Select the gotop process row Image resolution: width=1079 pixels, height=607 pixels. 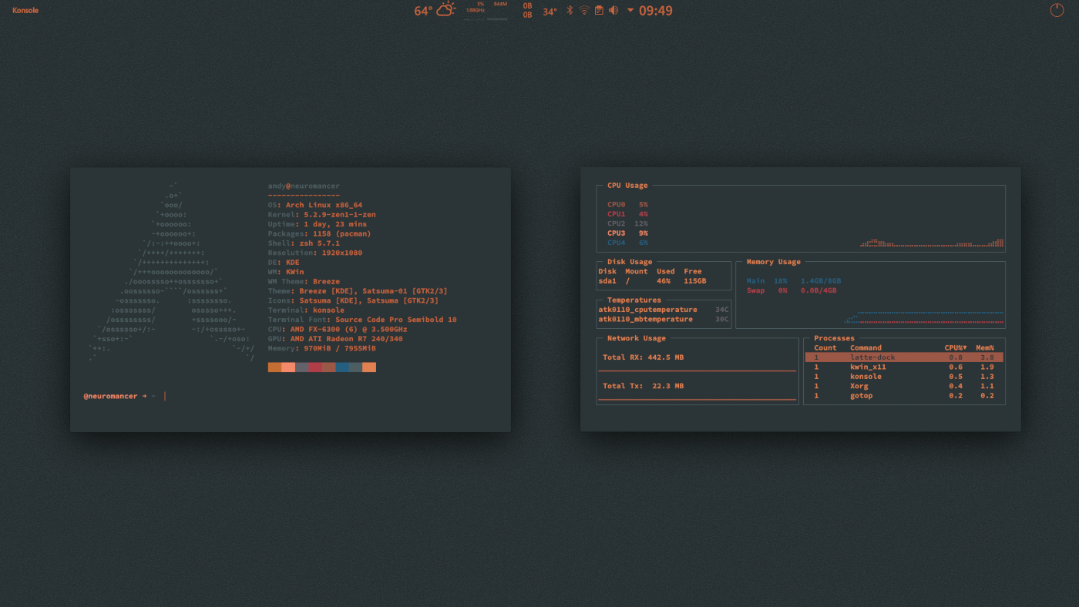[904, 396]
